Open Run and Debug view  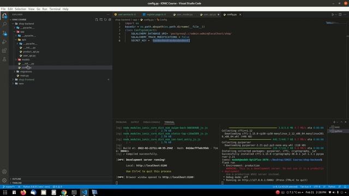coord(4,42)
